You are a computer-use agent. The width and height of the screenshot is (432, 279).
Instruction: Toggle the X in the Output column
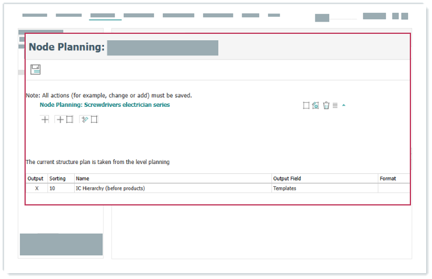pos(37,189)
